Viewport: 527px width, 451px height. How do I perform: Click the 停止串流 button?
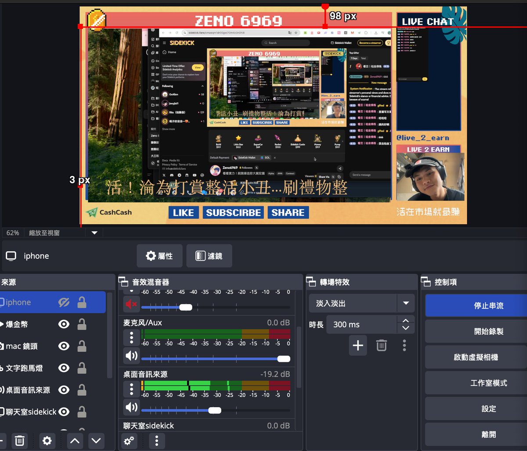coord(476,305)
